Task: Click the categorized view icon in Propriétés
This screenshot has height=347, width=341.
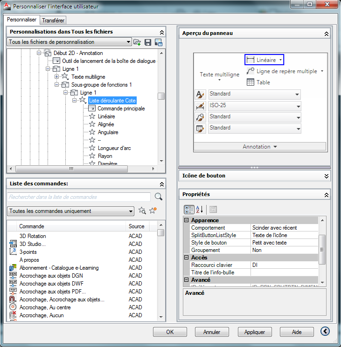Action: (x=189, y=210)
